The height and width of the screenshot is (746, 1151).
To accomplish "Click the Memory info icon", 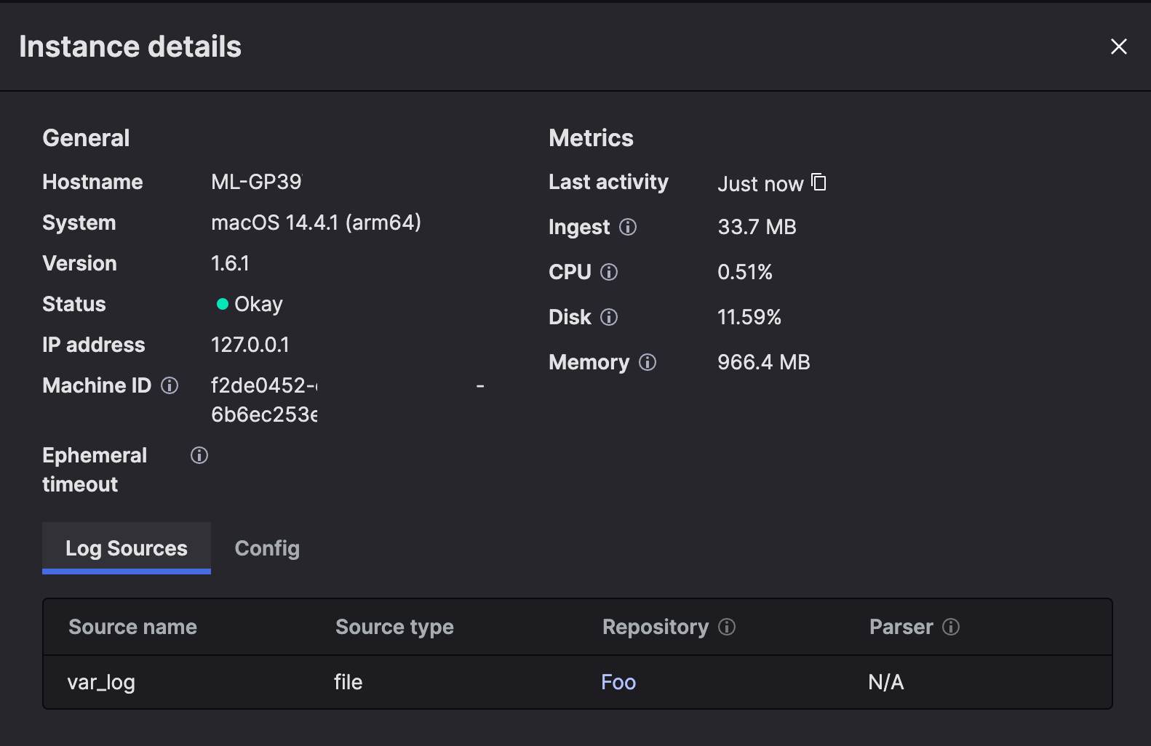I will 648,362.
